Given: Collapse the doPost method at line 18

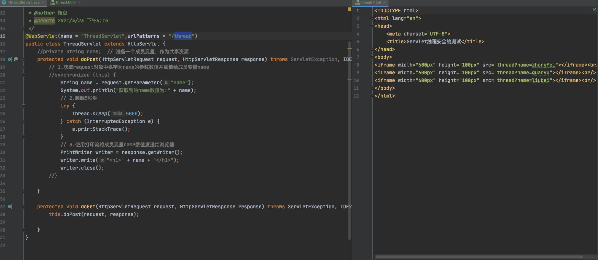Looking at the screenshot, I should pos(23,59).
